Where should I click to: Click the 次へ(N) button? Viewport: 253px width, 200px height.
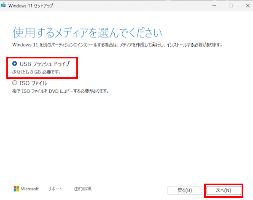(x=223, y=190)
